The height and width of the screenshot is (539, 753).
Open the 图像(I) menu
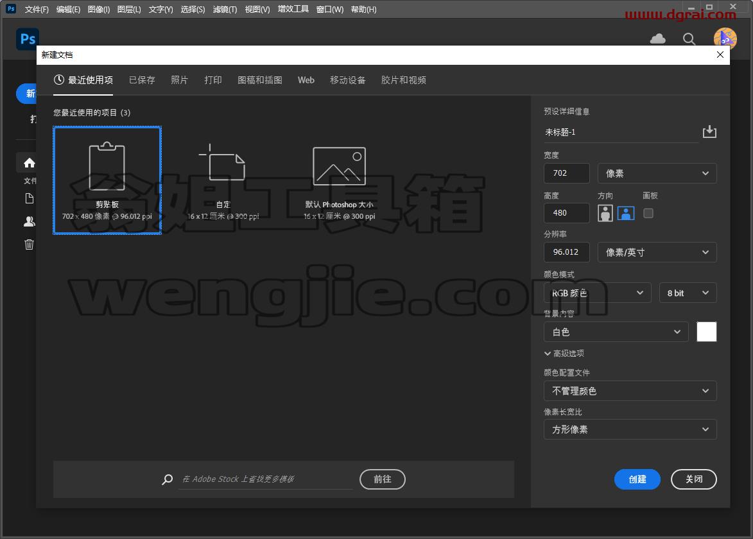[x=99, y=9]
